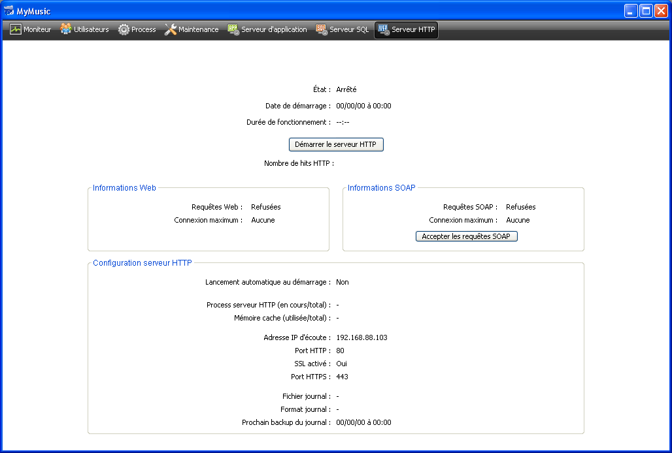This screenshot has width=672, height=453.
Task: Click the IP address 192.168.88.103
Action: (361, 337)
